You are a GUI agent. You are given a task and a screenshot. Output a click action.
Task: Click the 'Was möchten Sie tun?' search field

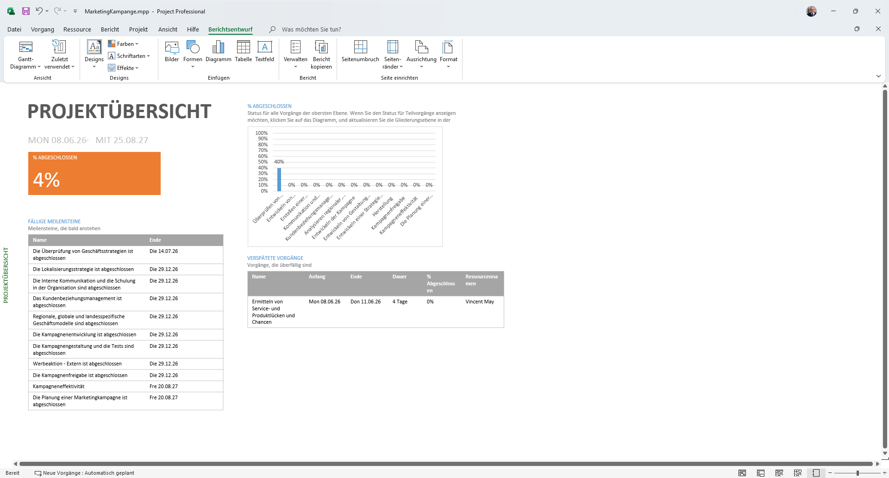(x=311, y=29)
